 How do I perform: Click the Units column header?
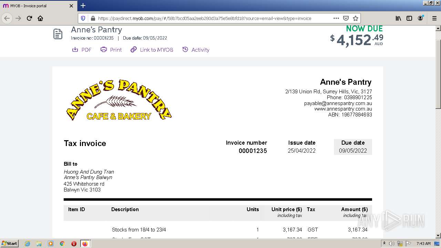coord(253,209)
